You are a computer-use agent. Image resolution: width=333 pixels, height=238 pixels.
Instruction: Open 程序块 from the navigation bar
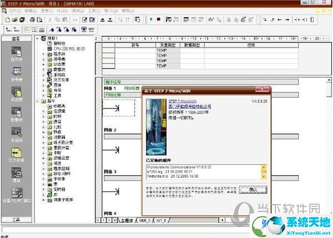coord(17,54)
